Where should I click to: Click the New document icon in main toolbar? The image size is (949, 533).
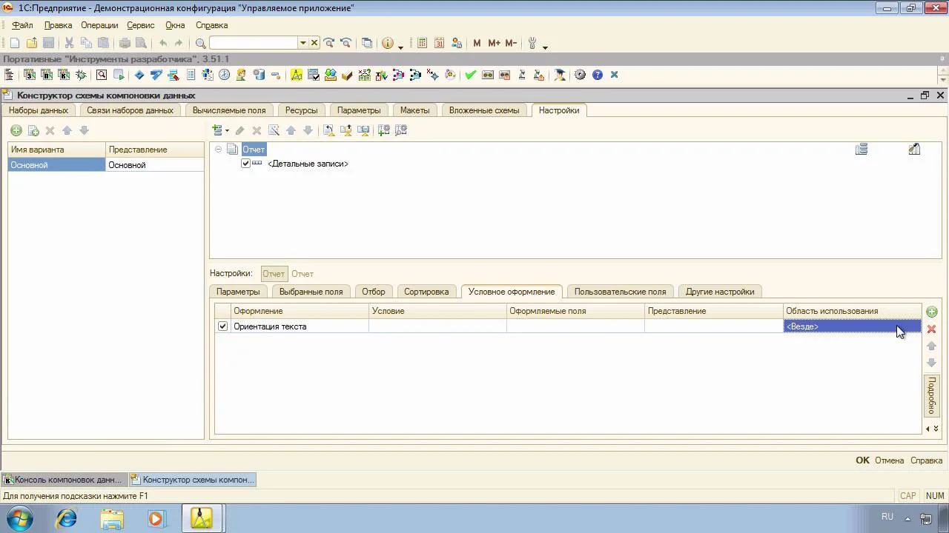point(15,44)
